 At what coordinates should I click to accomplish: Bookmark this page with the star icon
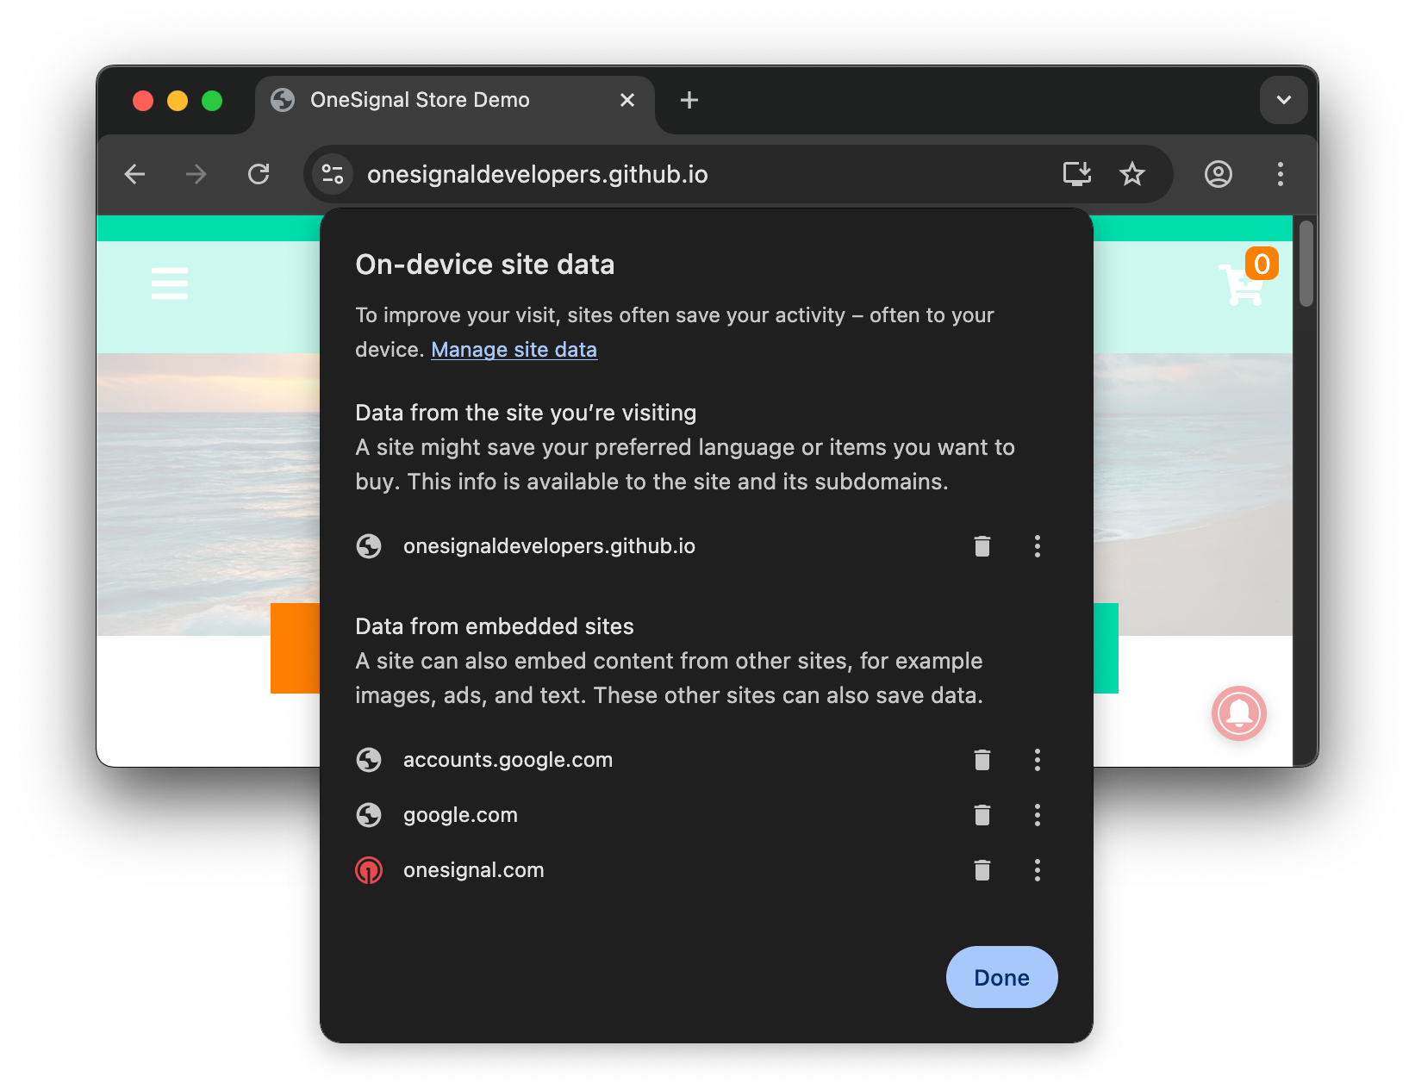tap(1132, 174)
